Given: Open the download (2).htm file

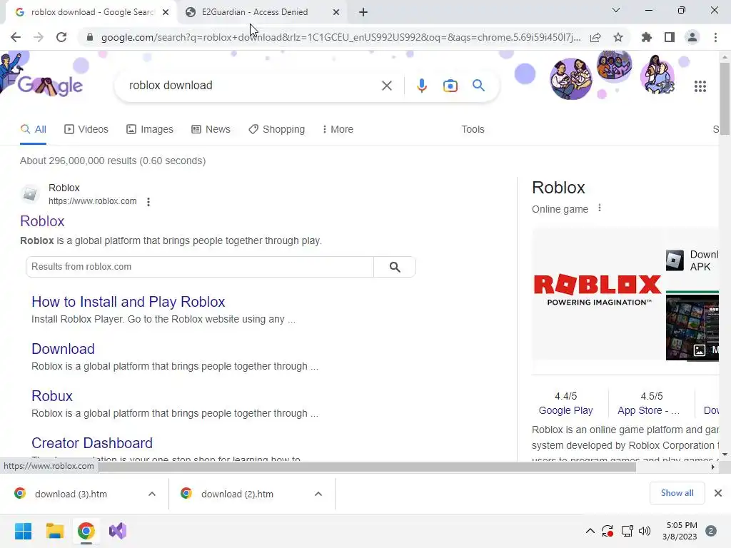Looking at the screenshot, I should pos(237,494).
